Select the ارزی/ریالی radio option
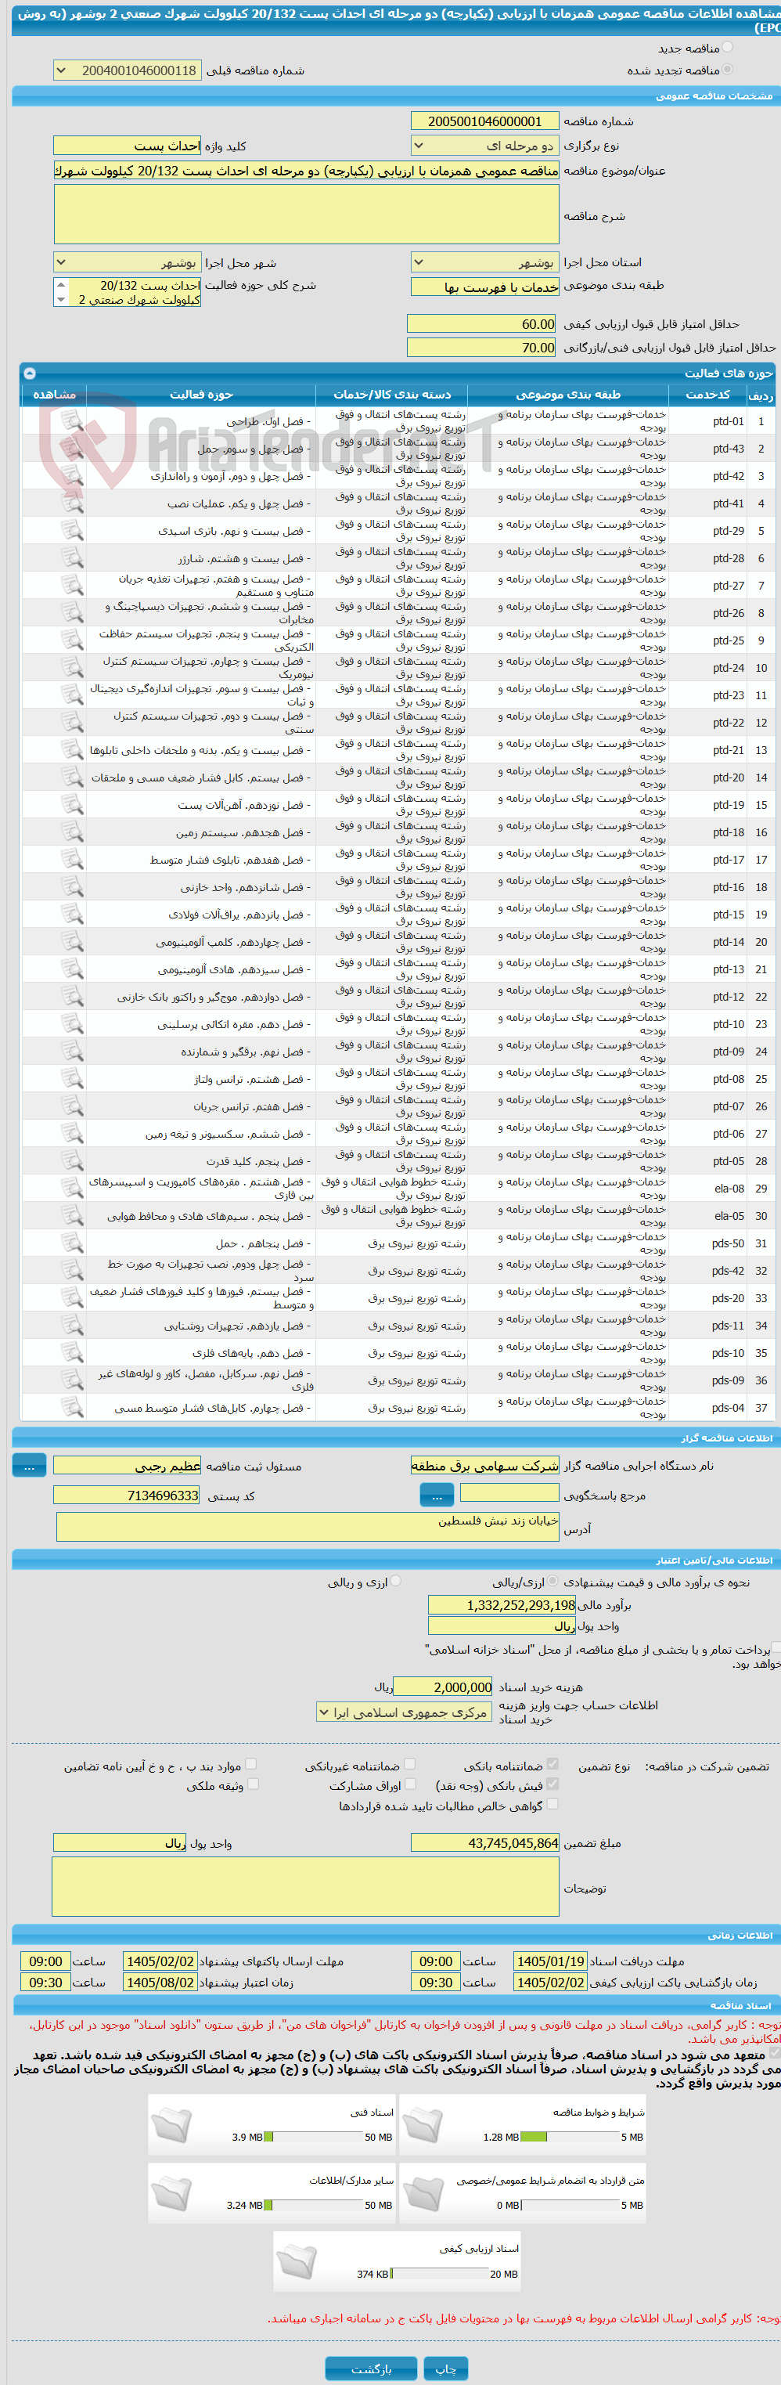 (553, 1580)
